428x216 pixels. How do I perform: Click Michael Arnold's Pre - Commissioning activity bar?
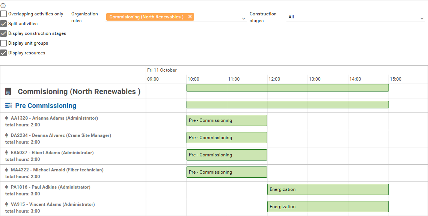(226, 172)
